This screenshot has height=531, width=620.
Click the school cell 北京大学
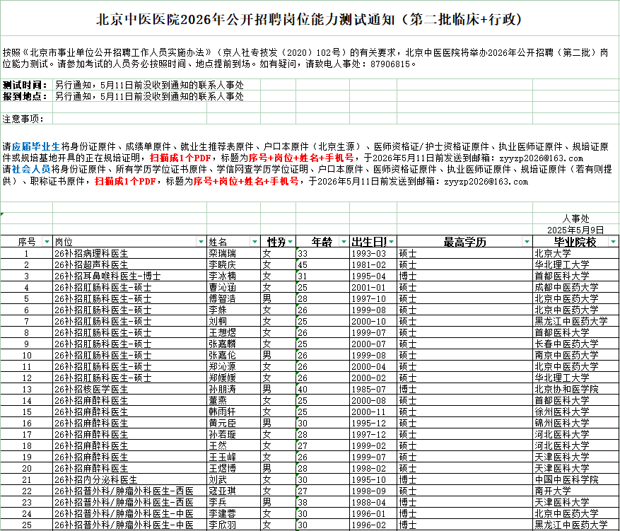[x=575, y=253]
